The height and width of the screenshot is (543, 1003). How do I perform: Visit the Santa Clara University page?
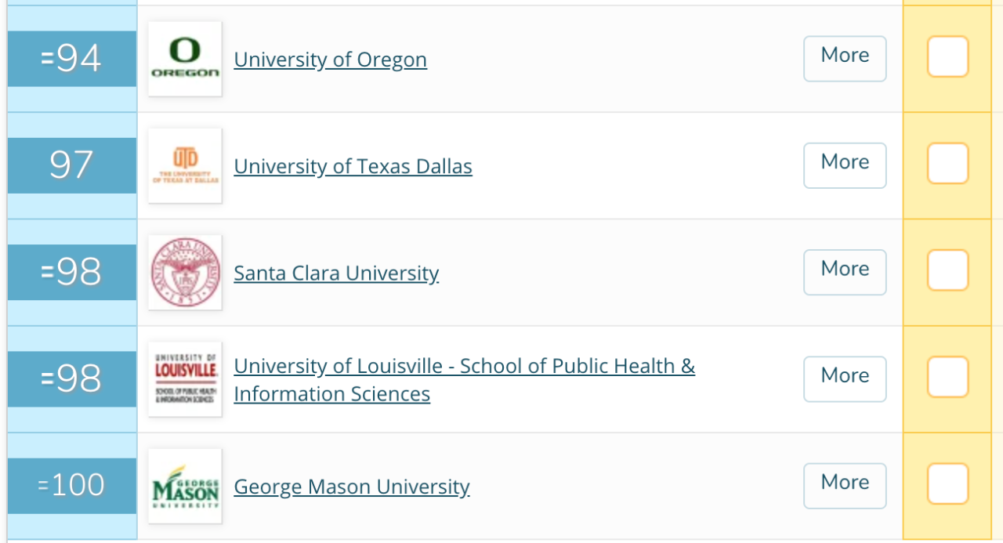336,273
